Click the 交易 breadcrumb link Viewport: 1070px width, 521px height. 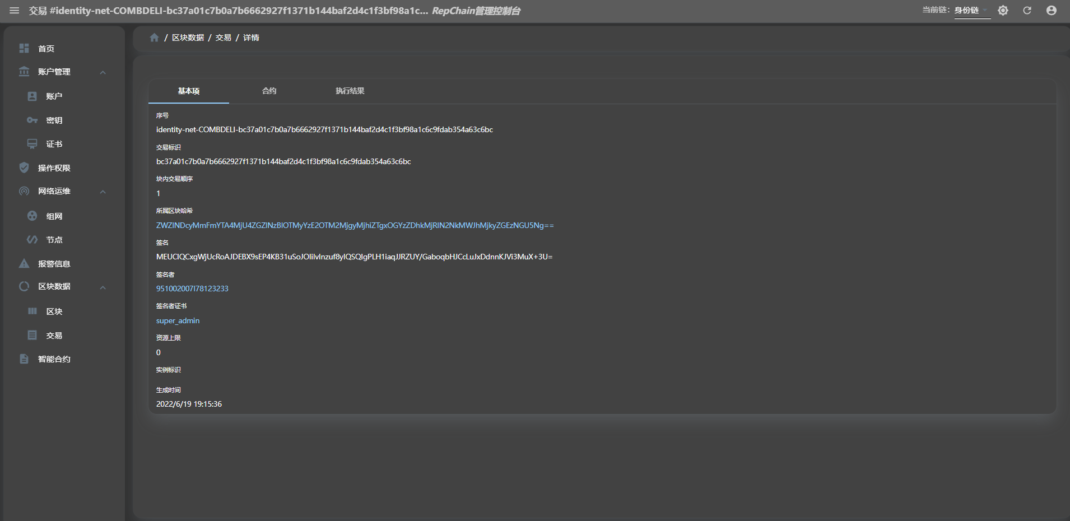223,38
